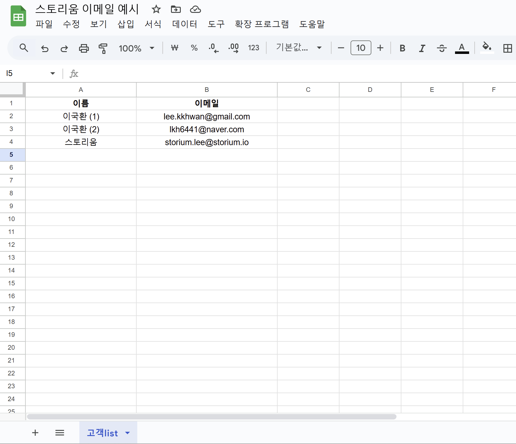
Task: Open the 고객list sheet tab menu arrow
Action: pos(128,433)
